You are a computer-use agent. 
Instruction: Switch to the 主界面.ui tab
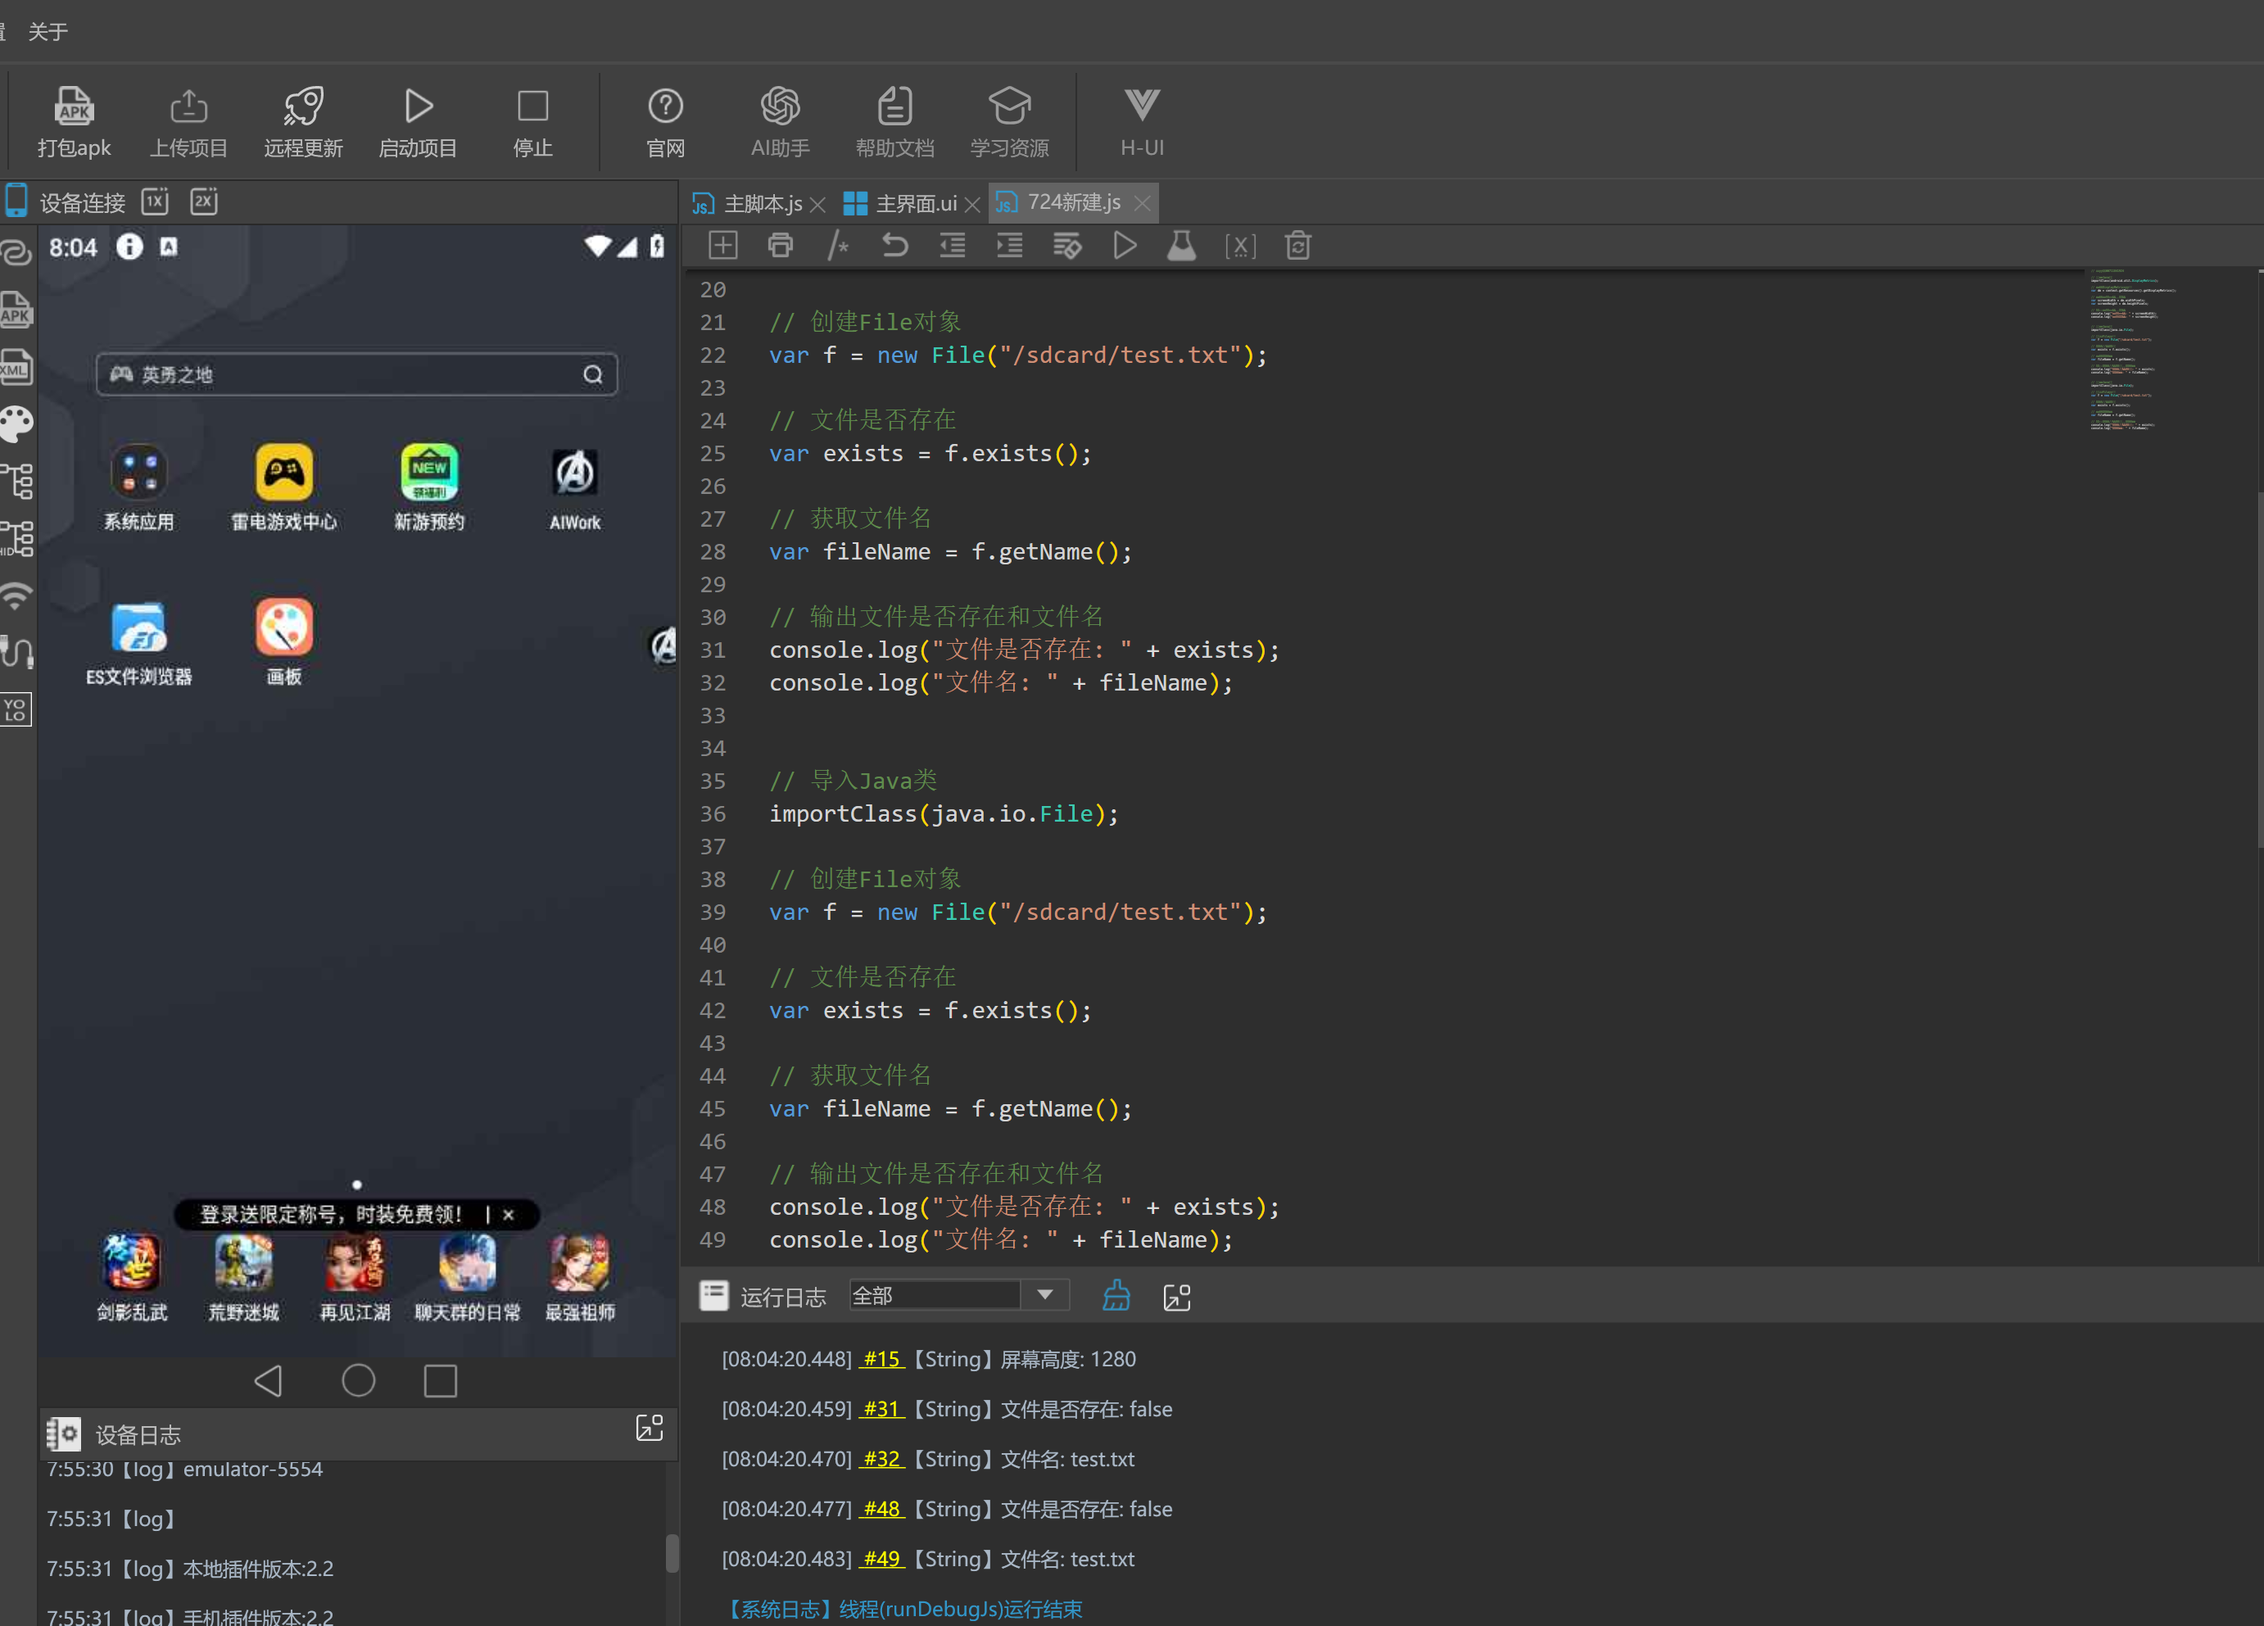pyautogui.click(x=916, y=202)
